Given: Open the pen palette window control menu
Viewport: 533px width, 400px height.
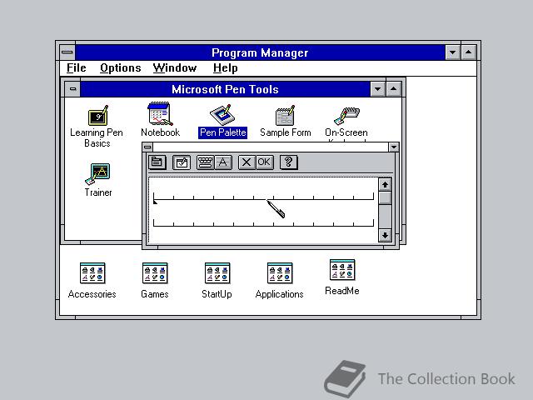Looking at the screenshot, I should click(147, 147).
